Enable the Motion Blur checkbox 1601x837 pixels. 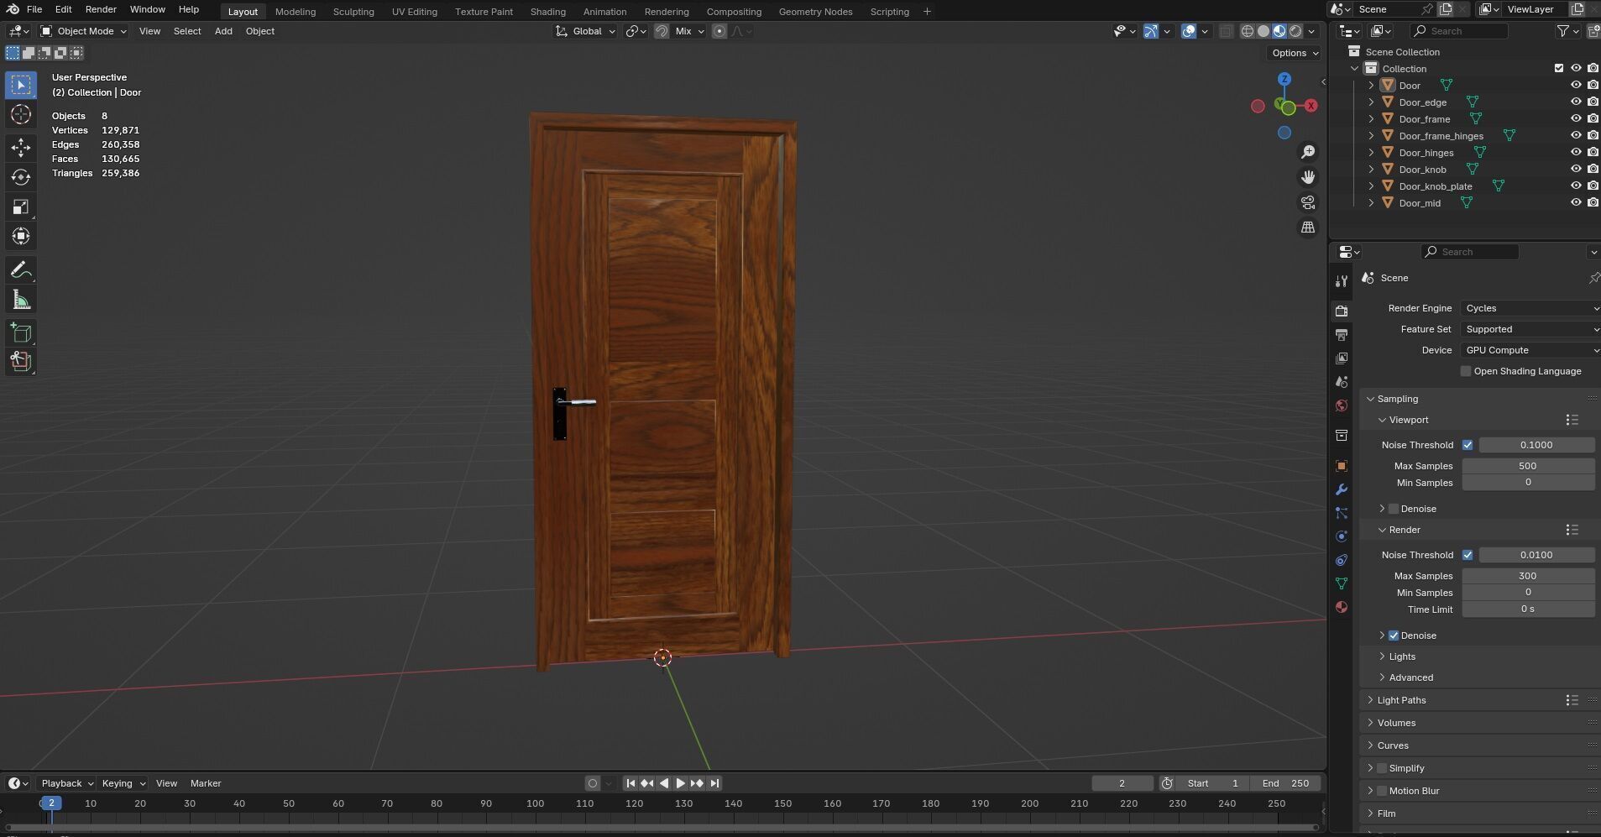(x=1382, y=791)
